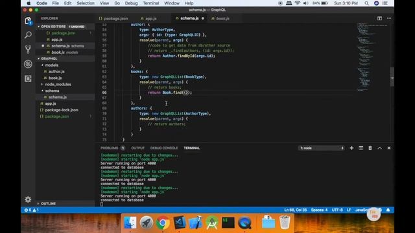Image resolution: width=415 pixels, height=233 pixels.
Task: Open the Extensions view in activity bar
Action: click(x=28, y=78)
